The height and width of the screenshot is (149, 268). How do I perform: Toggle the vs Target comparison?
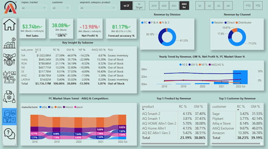coord(139,6)
